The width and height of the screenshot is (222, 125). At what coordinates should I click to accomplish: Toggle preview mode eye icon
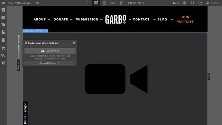pos(38,3)
